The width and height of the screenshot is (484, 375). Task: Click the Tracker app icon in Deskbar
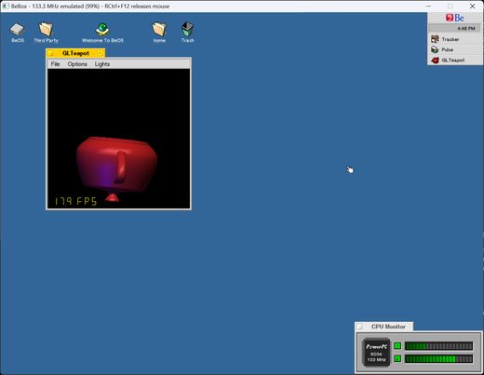[435, 39]
